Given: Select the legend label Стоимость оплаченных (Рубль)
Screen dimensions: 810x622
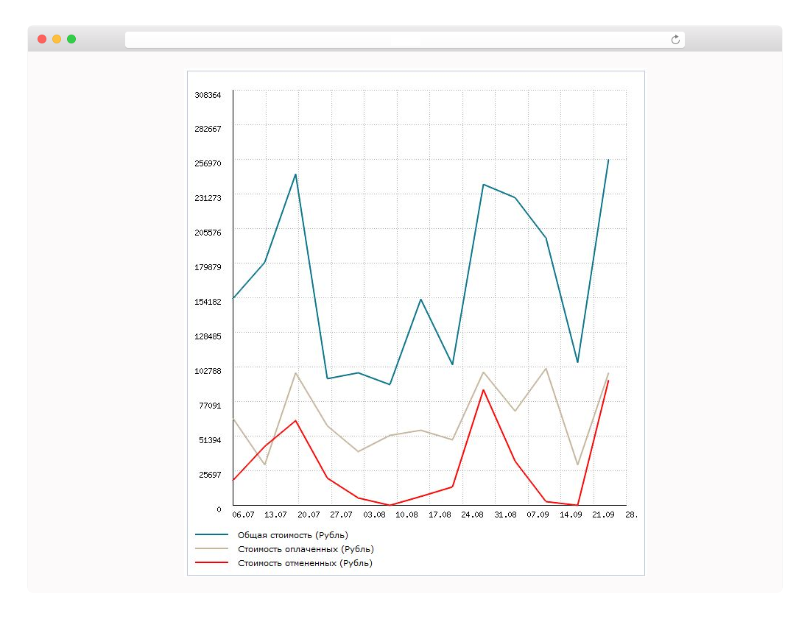Looking at the screenshot, I should click(306, 549).
